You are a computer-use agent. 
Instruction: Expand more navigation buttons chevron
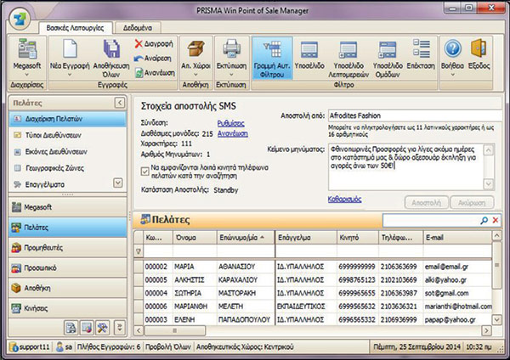coord(120,328)
